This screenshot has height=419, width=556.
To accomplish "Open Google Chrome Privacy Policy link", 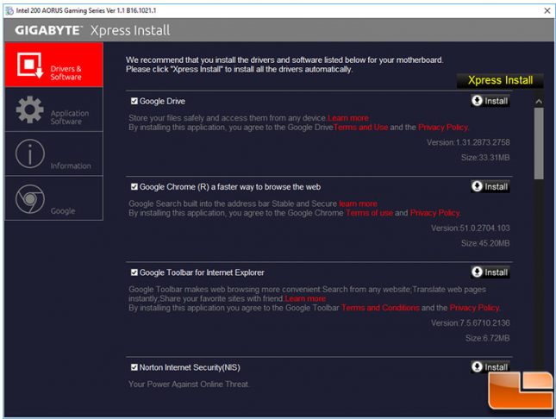I will (434, 213).
